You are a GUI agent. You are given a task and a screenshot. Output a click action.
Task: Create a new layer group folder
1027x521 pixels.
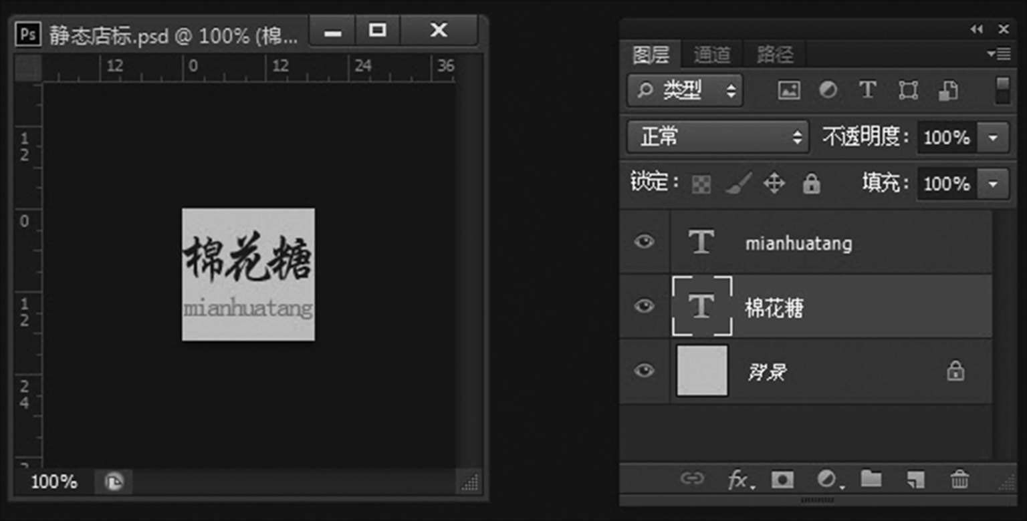[x=871, y=479]
